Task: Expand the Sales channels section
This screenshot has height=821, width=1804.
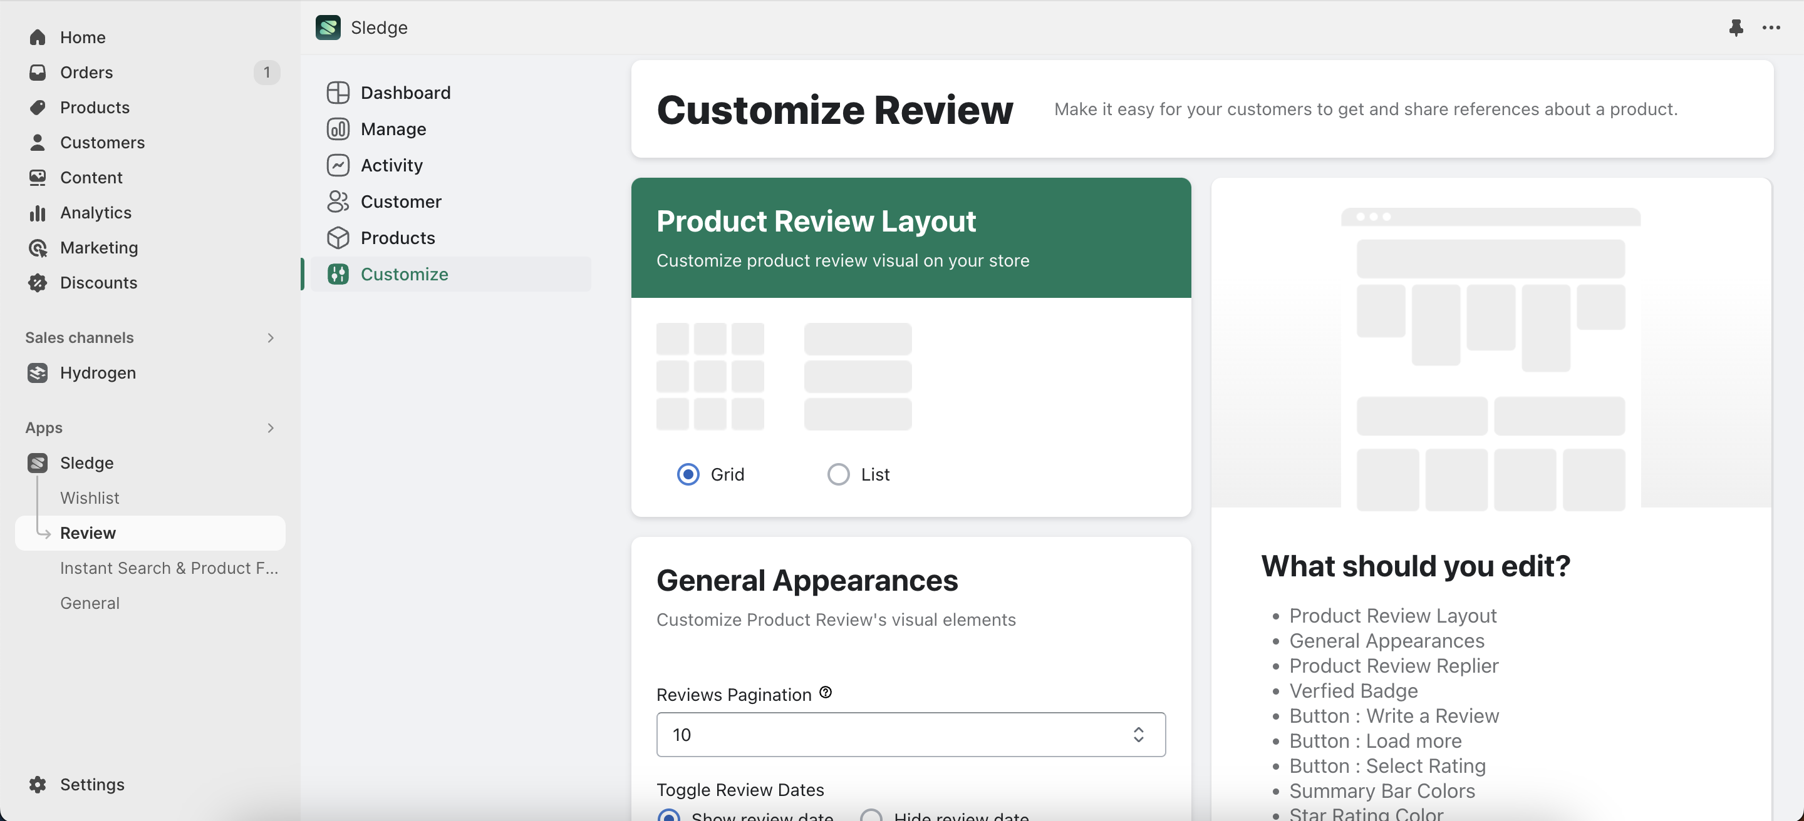Action: click(271, 338)
